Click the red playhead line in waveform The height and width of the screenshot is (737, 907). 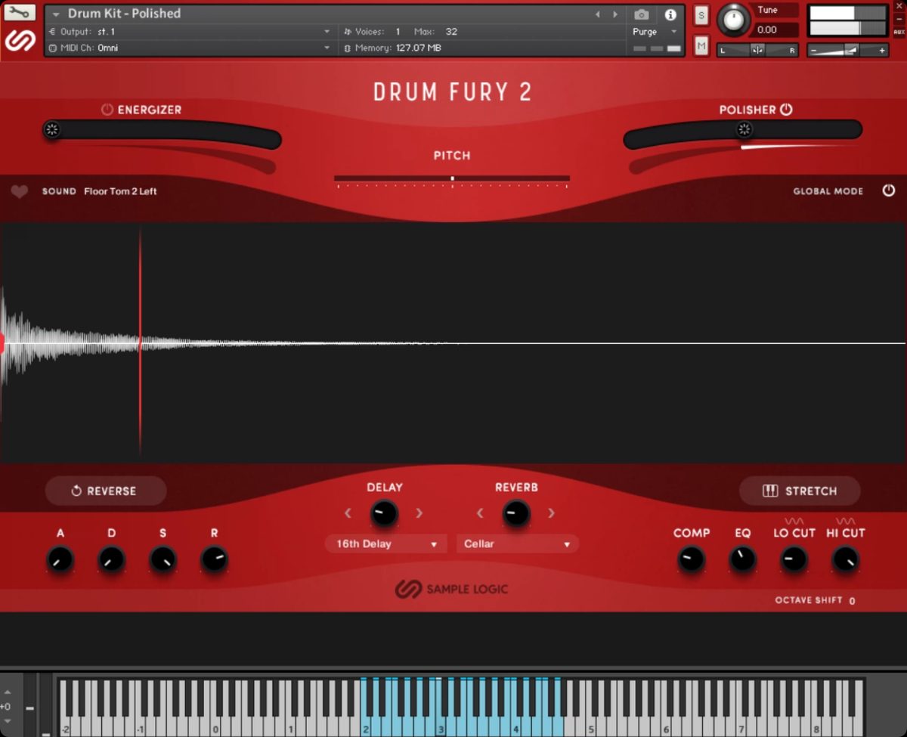(140, 342)
